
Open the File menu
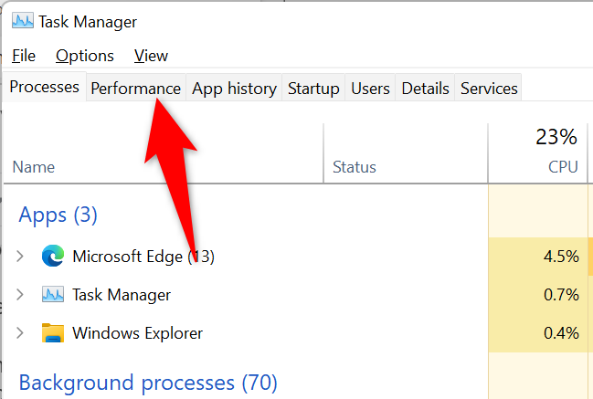(x=24, y=56)
